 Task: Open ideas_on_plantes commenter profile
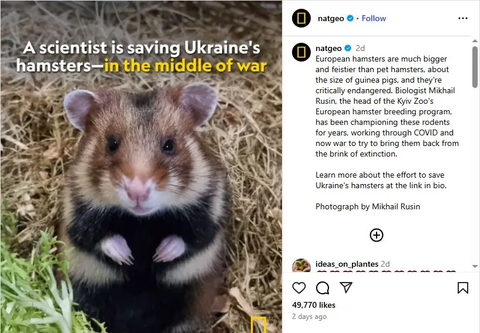tap(347, 264)
